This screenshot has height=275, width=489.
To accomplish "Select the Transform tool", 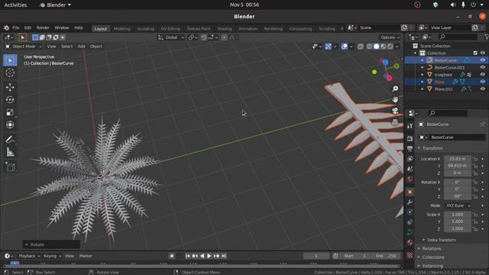I will coord(10,125).
